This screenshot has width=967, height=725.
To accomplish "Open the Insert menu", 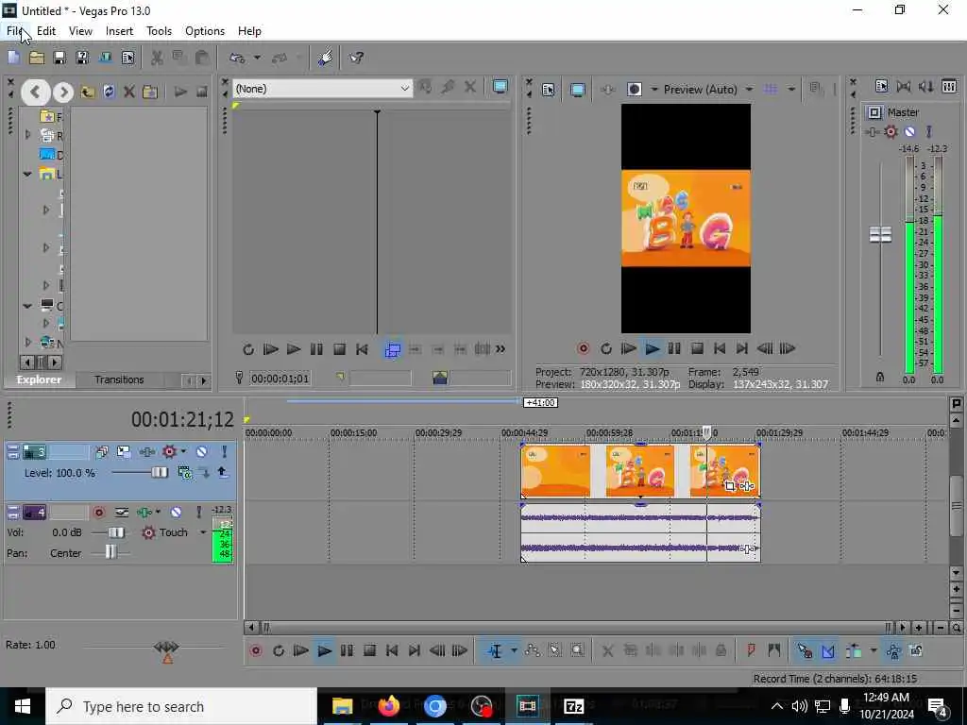I will (x=119, y=31).
